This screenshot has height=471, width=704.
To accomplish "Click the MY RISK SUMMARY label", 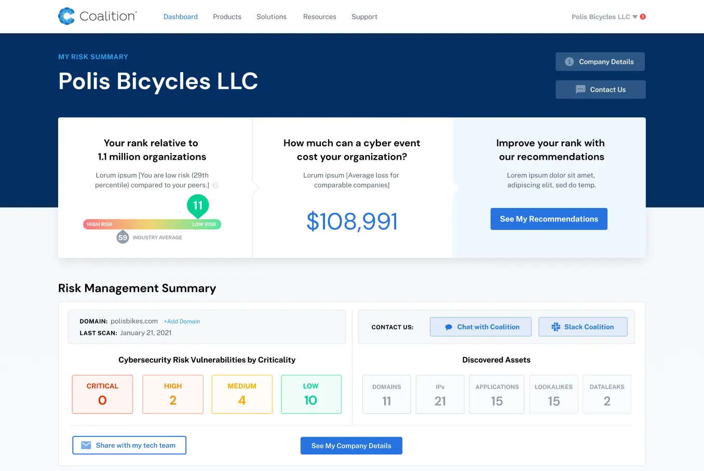I will pyautogui.click(x=93, y=57).
